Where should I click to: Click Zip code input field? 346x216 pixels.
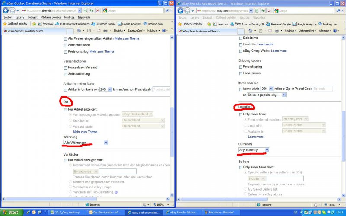click(323, 89)
